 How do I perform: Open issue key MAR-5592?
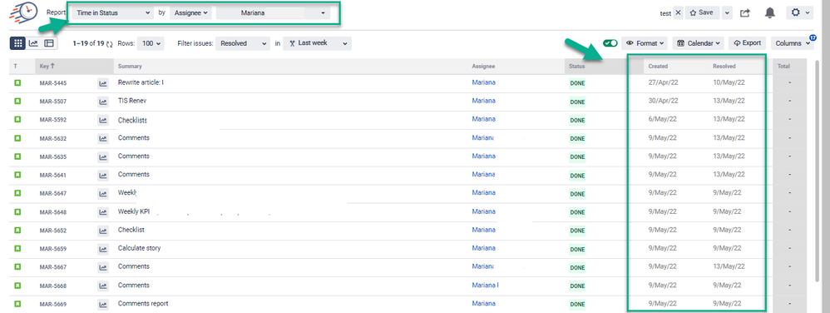click(53, 120)
